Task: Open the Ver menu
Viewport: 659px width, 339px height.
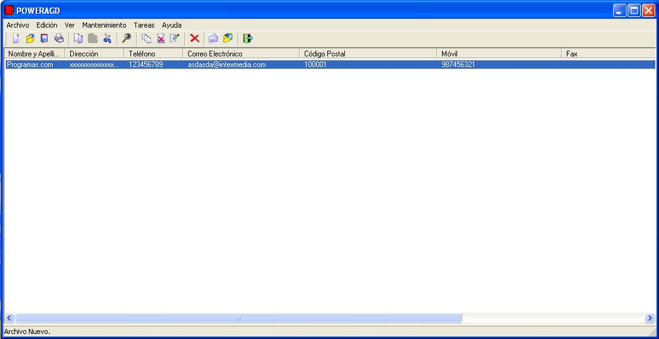Action: [70, 25]
